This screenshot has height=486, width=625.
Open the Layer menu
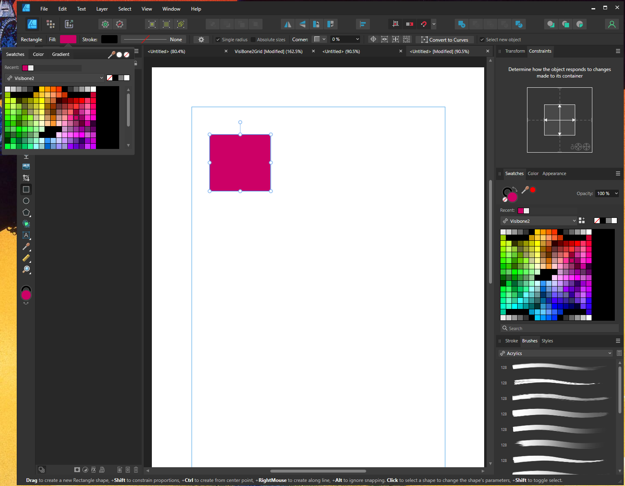click(x=102, y=9)
